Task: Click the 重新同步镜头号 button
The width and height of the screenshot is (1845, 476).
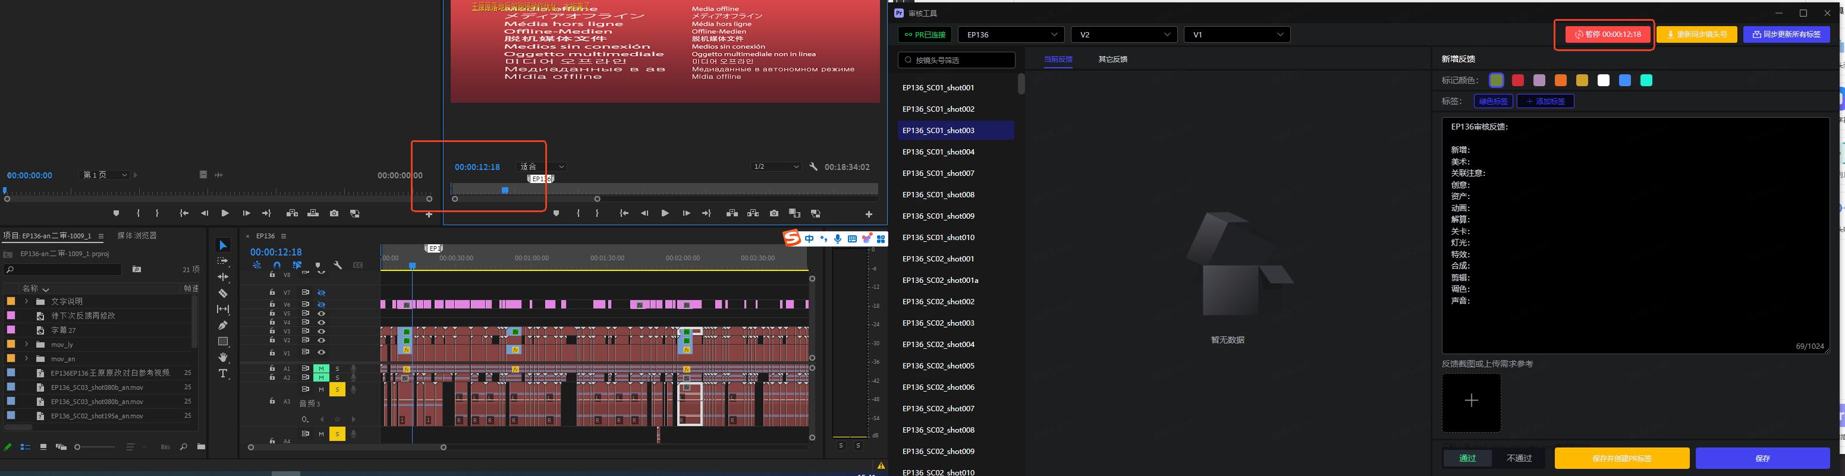Action: coord(1696,34)
